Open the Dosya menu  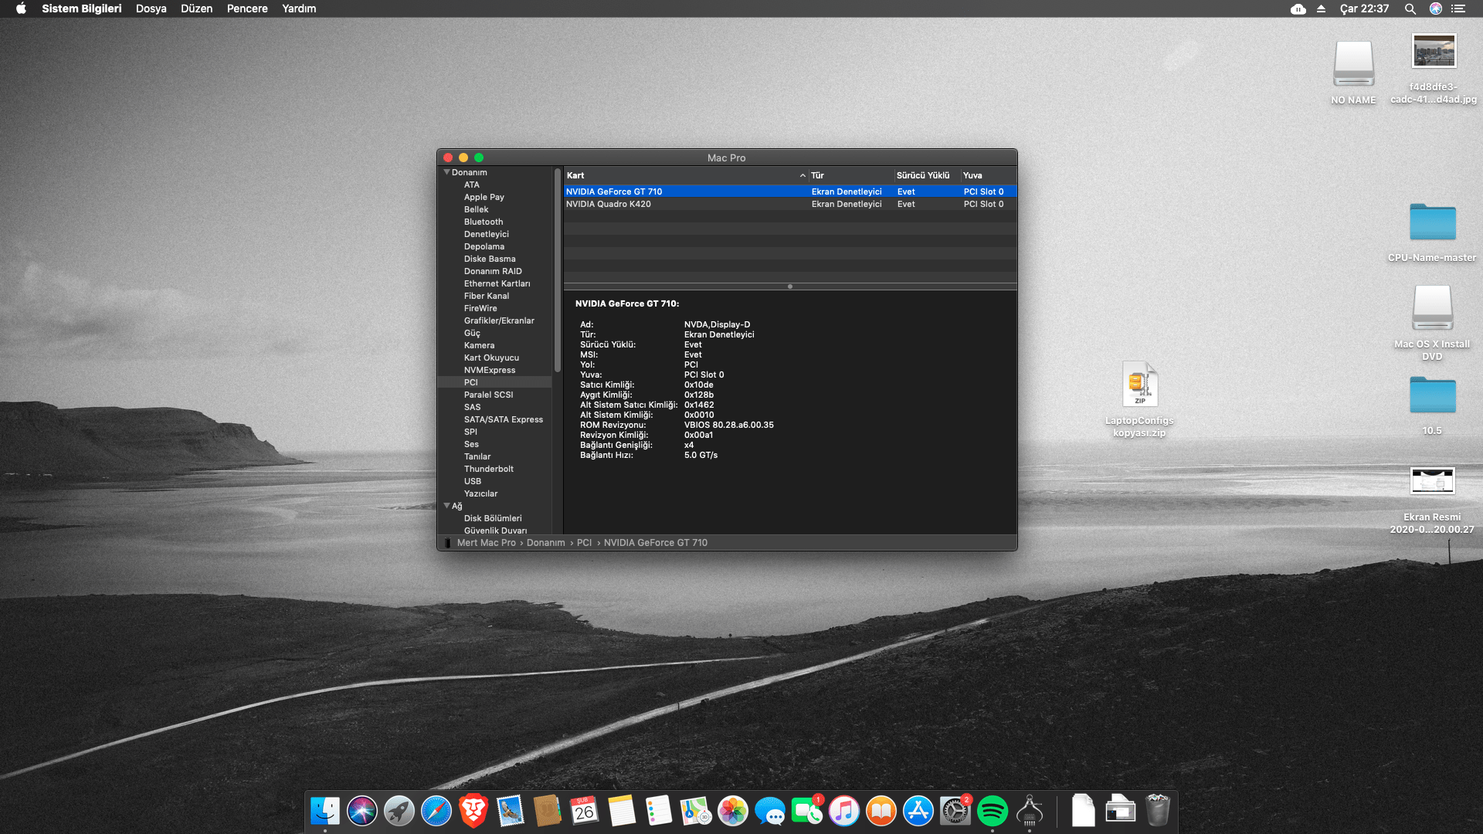tap(151, 8)
